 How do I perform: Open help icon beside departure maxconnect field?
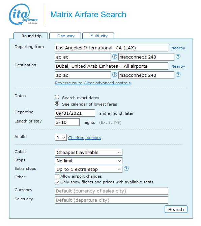[x=178, y=56]
